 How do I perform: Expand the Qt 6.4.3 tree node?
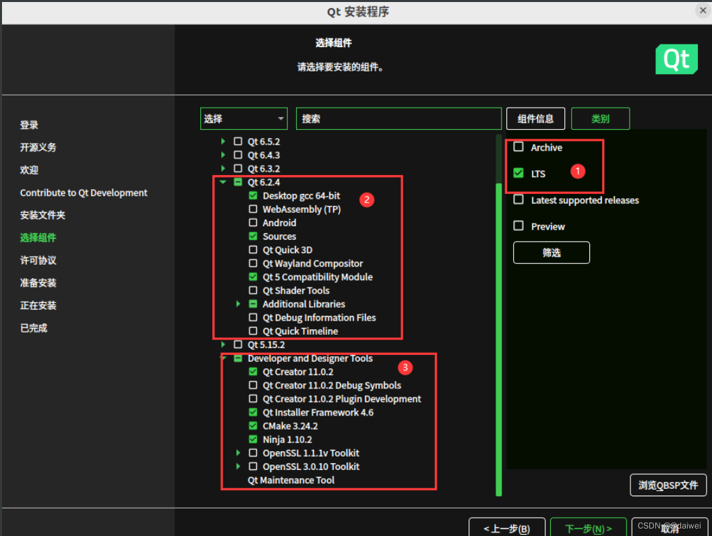point(223,155)
